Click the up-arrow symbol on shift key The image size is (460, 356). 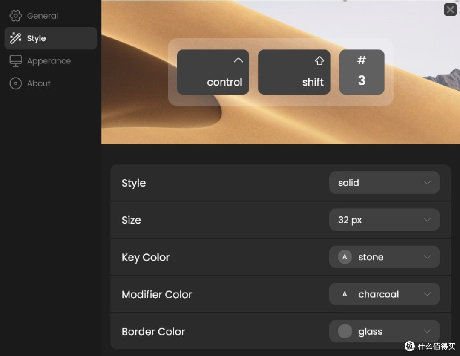pyautogui.click(x=319, y=61)
